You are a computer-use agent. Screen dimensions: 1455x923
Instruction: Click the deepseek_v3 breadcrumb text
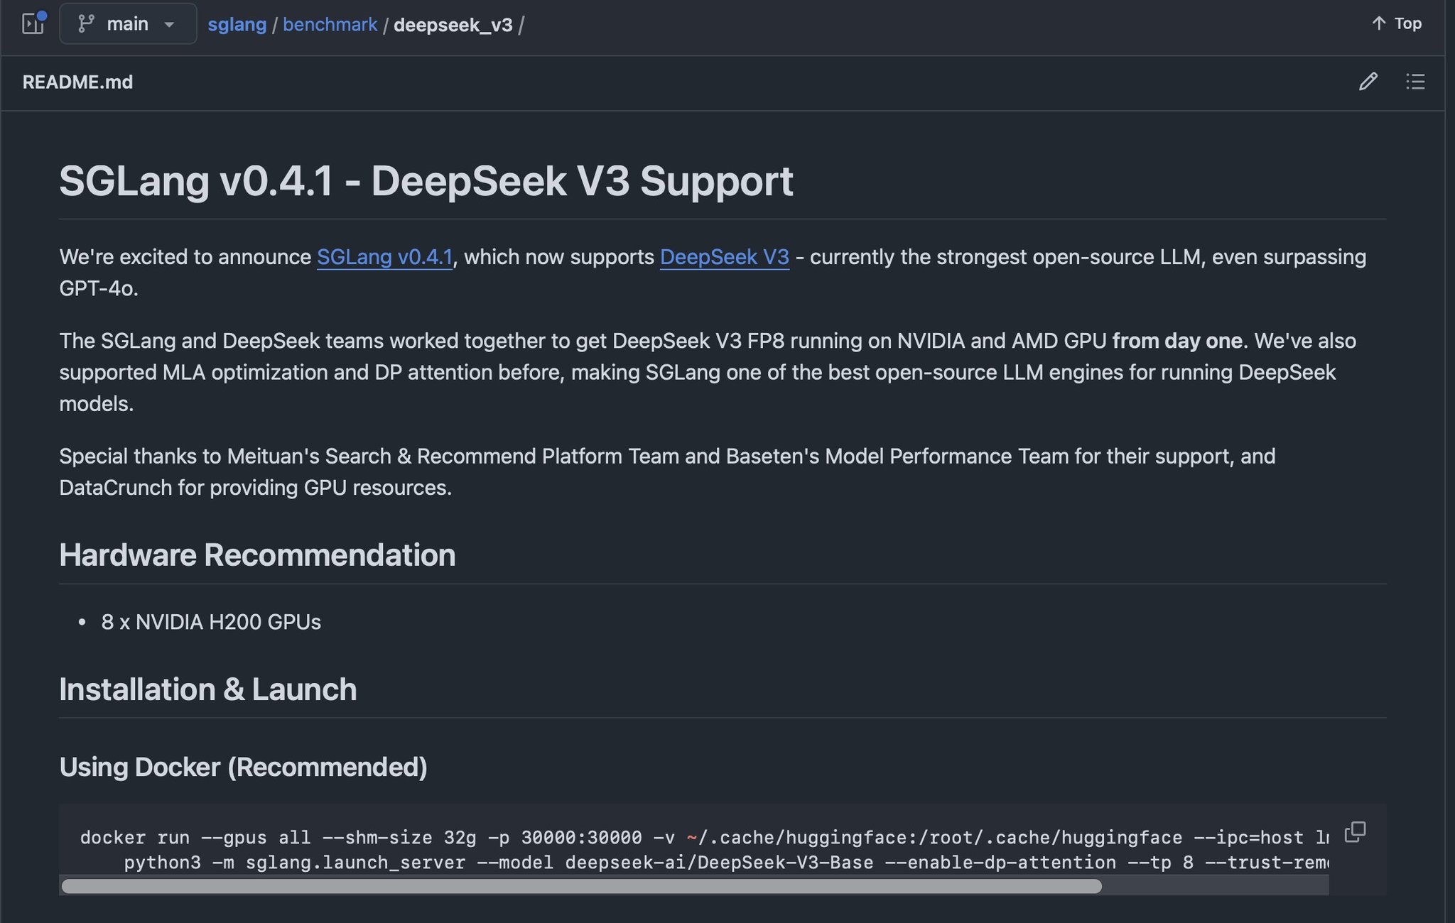tap(453, 25)
